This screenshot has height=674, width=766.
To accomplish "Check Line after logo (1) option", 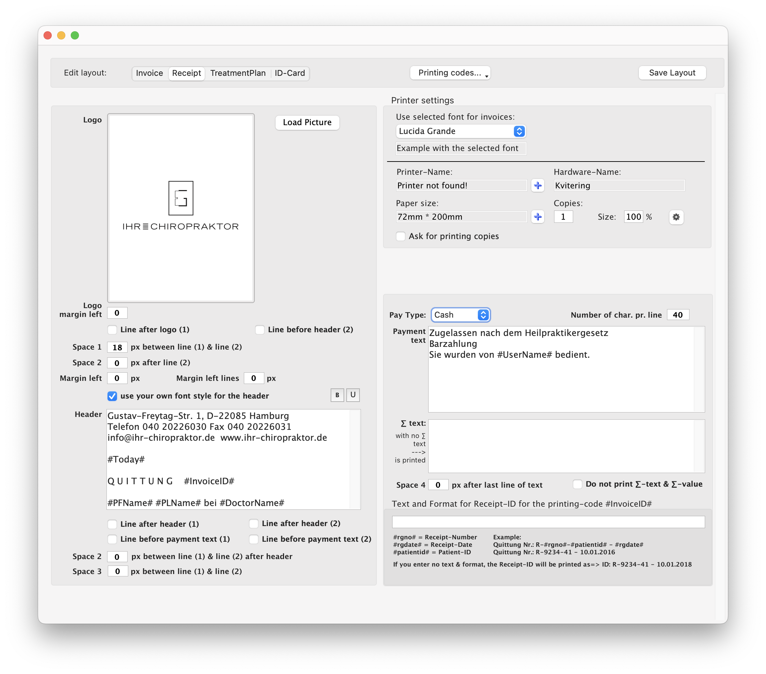I will coord(112,330).
